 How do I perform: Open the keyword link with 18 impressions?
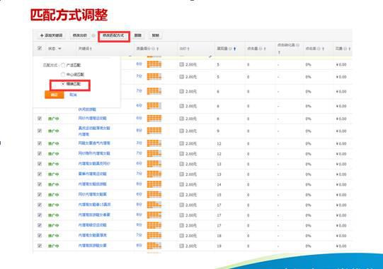(92, 235)
